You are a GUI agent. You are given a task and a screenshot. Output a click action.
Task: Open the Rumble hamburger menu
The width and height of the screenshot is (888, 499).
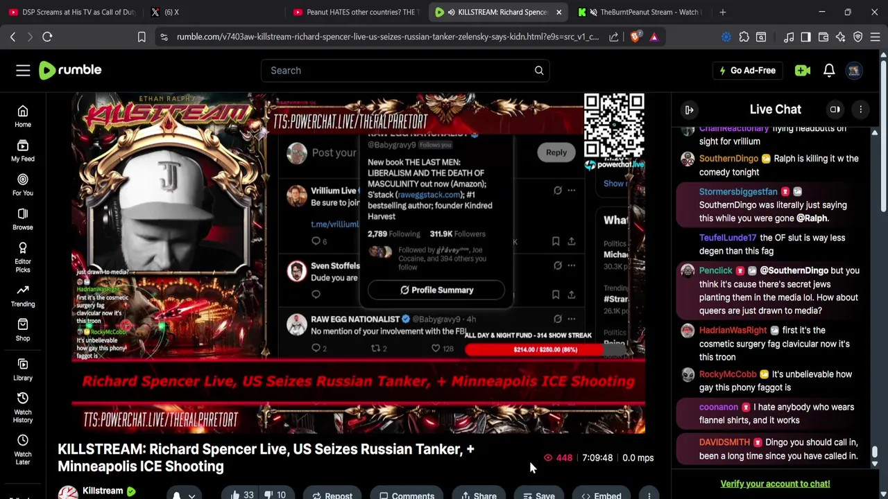pyautogui.click(x=23, y=70)
